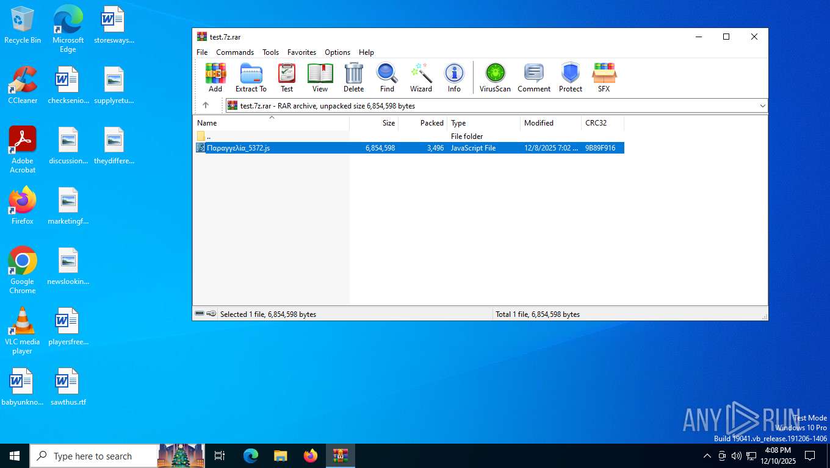Show archive Info icon

point(454,77)
